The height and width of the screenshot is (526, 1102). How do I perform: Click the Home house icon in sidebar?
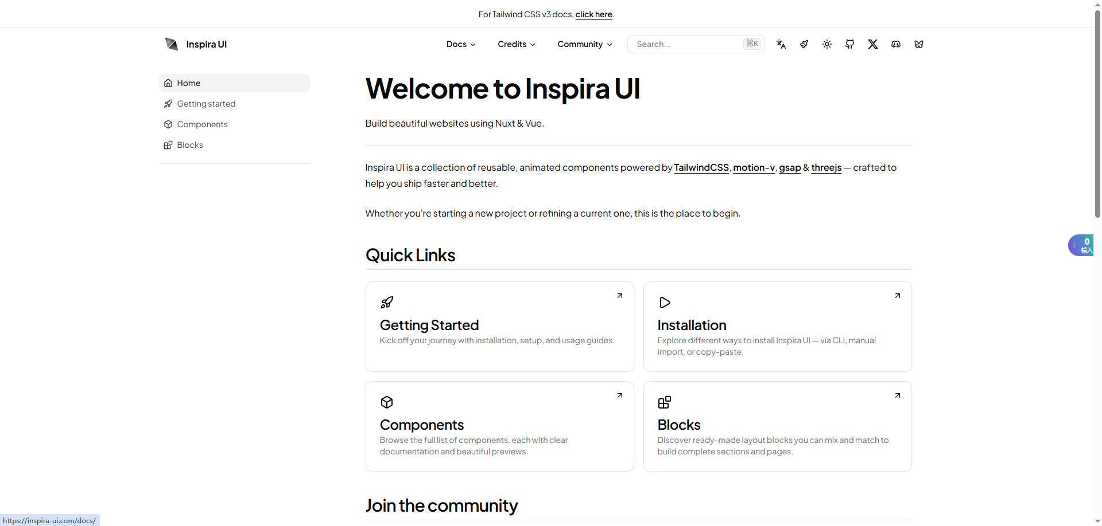click(168, 83)
